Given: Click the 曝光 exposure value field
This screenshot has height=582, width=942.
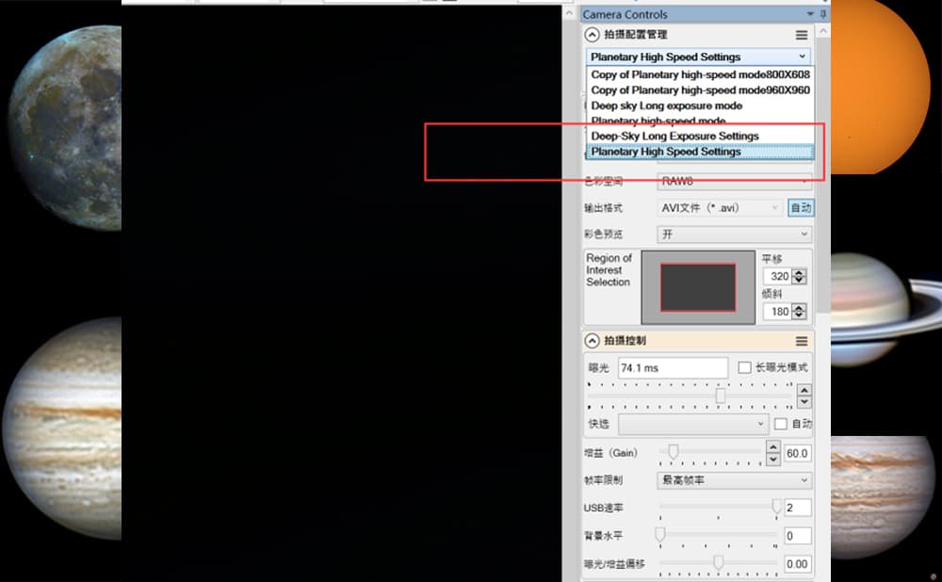Looking at the screenshot, I should pyautogui.click(x=672, y=368).
